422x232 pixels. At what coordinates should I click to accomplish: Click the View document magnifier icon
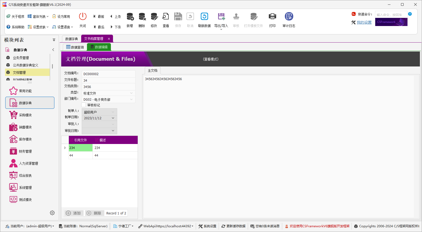click(x=166, y=17)
